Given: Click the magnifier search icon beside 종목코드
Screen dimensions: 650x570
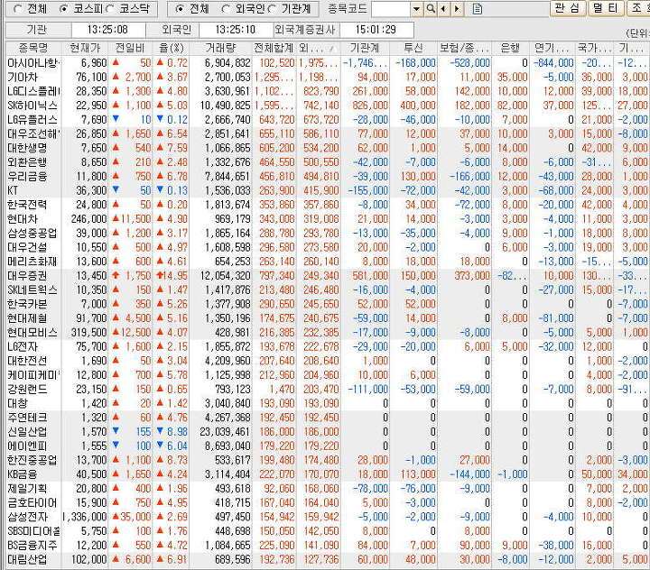Looking at the screenshot, I should coord(431,9).
